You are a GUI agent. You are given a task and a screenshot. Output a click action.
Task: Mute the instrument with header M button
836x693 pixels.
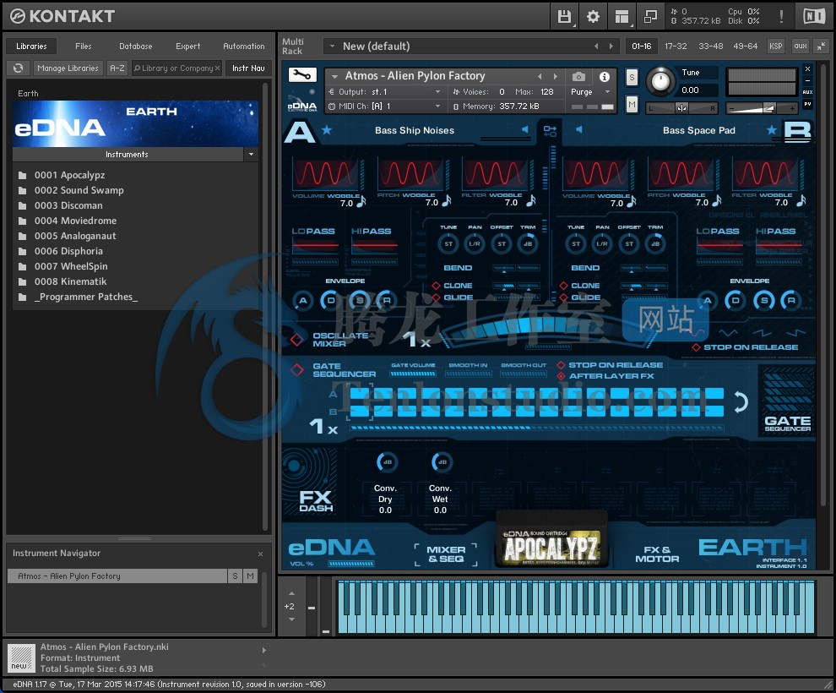[632, 104]
